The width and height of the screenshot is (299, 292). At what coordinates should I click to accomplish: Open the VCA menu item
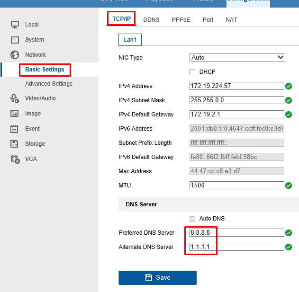[x=31, y=159]
